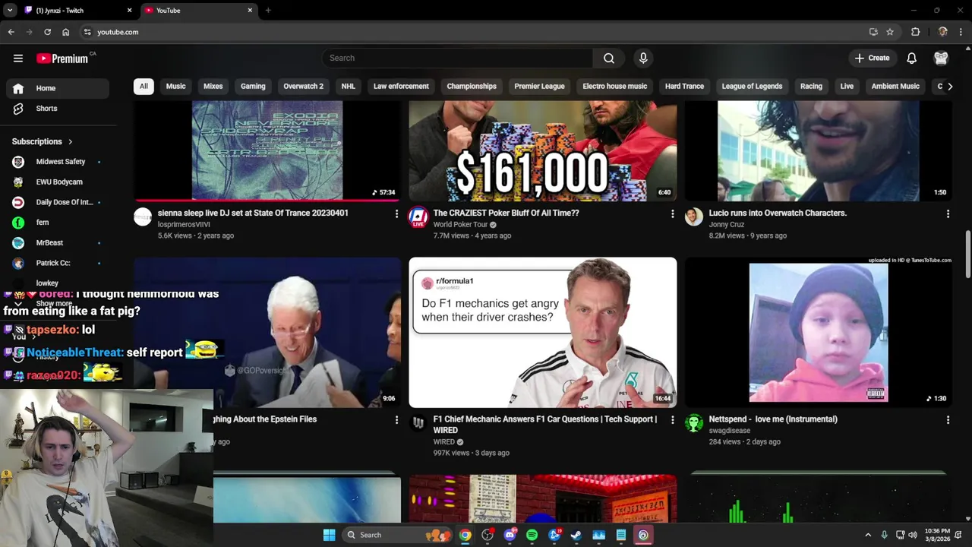
Task: Select the Music category chip
Action: click(175, 87)
